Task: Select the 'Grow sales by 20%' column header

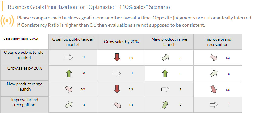Action: [x=121, y=42]
